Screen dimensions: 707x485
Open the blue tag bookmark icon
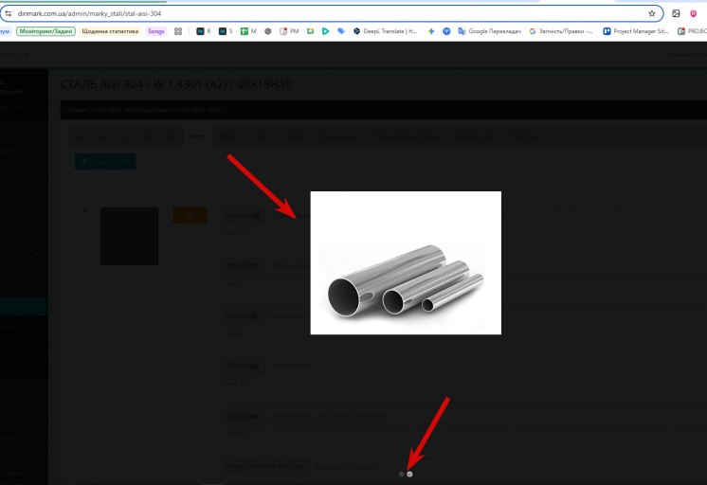tap(341, 31)
